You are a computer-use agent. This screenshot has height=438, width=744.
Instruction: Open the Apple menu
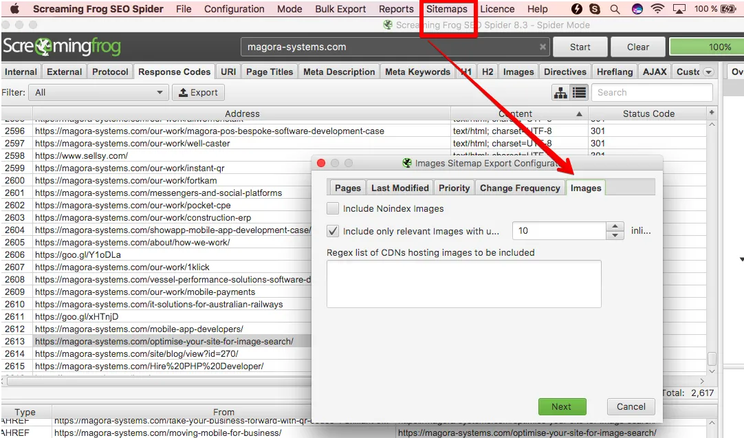click(14, 8)
